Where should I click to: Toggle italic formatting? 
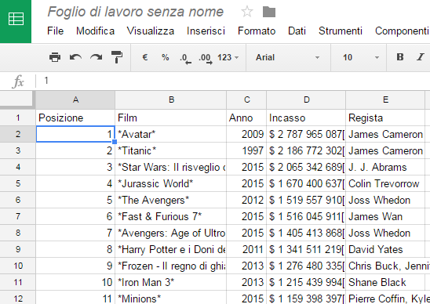[421, 57]
